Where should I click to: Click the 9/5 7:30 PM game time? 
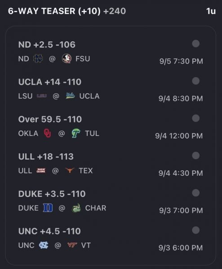[181, 61]
